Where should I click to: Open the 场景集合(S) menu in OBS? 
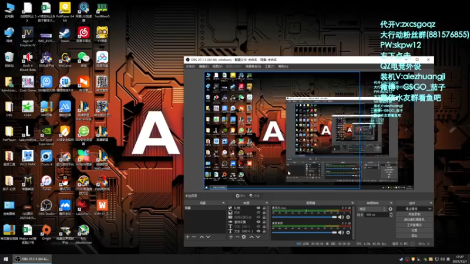point(253,66)
